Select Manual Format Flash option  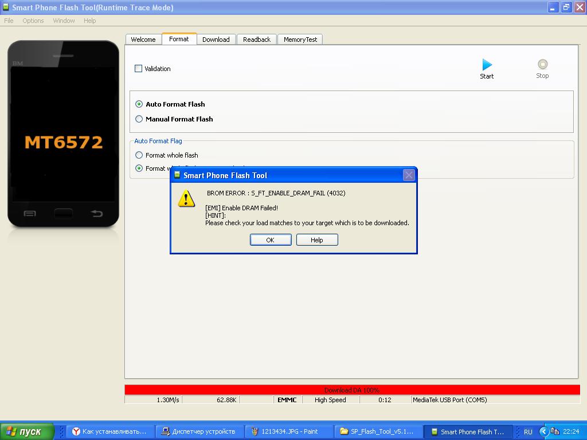click(x=139, y=119)
